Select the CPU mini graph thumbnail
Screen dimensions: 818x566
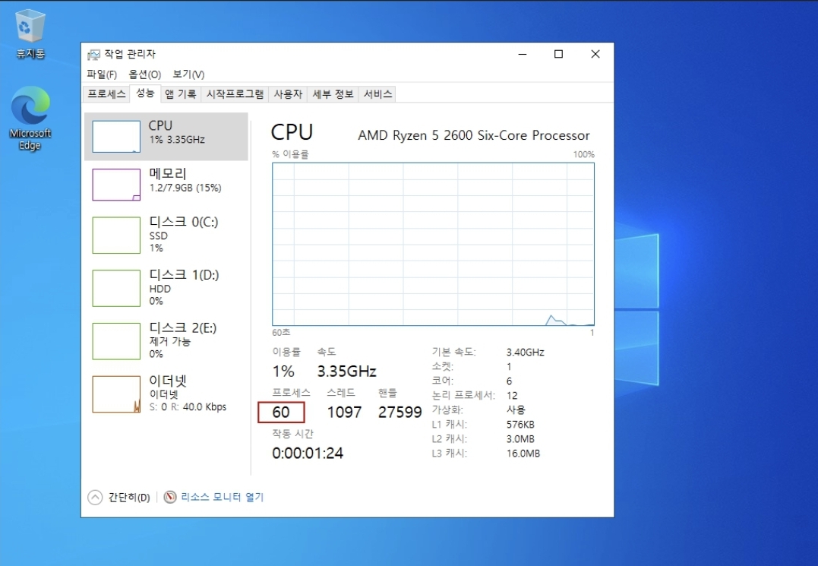coord(116,137)
